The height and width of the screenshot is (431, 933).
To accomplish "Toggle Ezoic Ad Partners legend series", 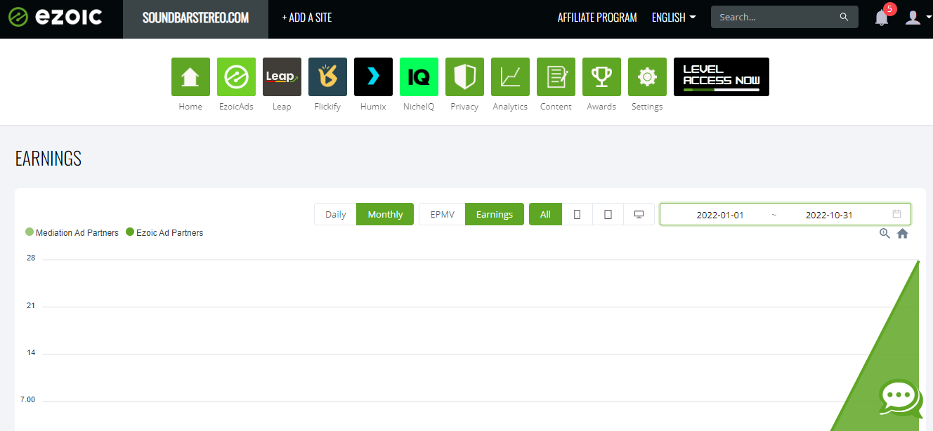I will point(164,232).
